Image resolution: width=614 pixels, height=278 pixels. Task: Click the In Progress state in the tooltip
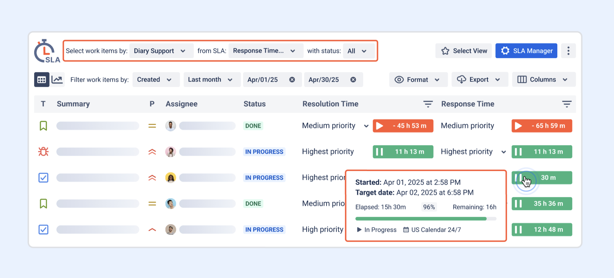[x=377, y=230]
